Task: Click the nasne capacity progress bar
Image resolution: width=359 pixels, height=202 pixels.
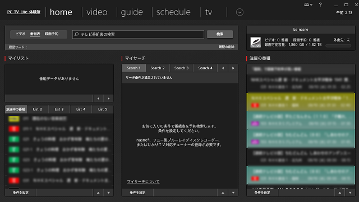Action: click(x=338, y=46)
